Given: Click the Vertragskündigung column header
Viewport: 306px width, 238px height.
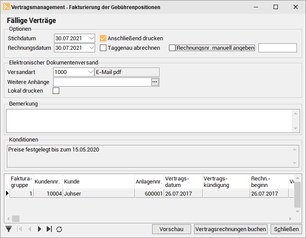Looking at the screenshot, I should point(226,181).
